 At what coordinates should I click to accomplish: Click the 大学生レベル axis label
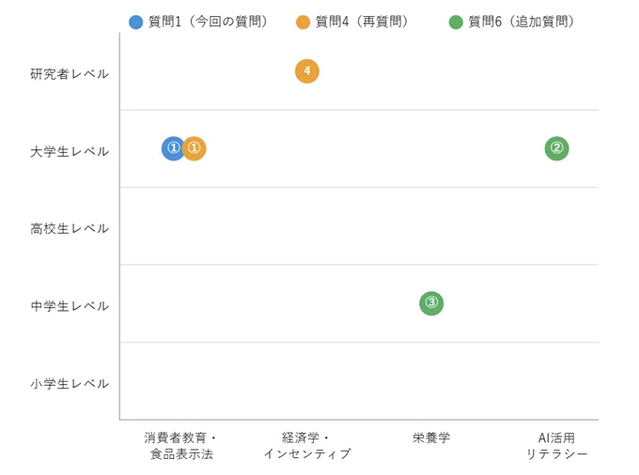click(x=70, y=151)
